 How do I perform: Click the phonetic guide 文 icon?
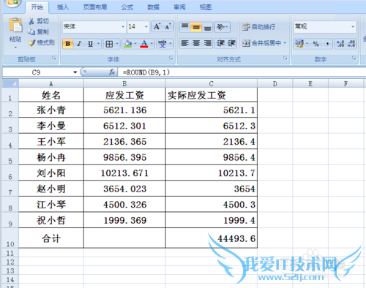(x=163, y=44)
